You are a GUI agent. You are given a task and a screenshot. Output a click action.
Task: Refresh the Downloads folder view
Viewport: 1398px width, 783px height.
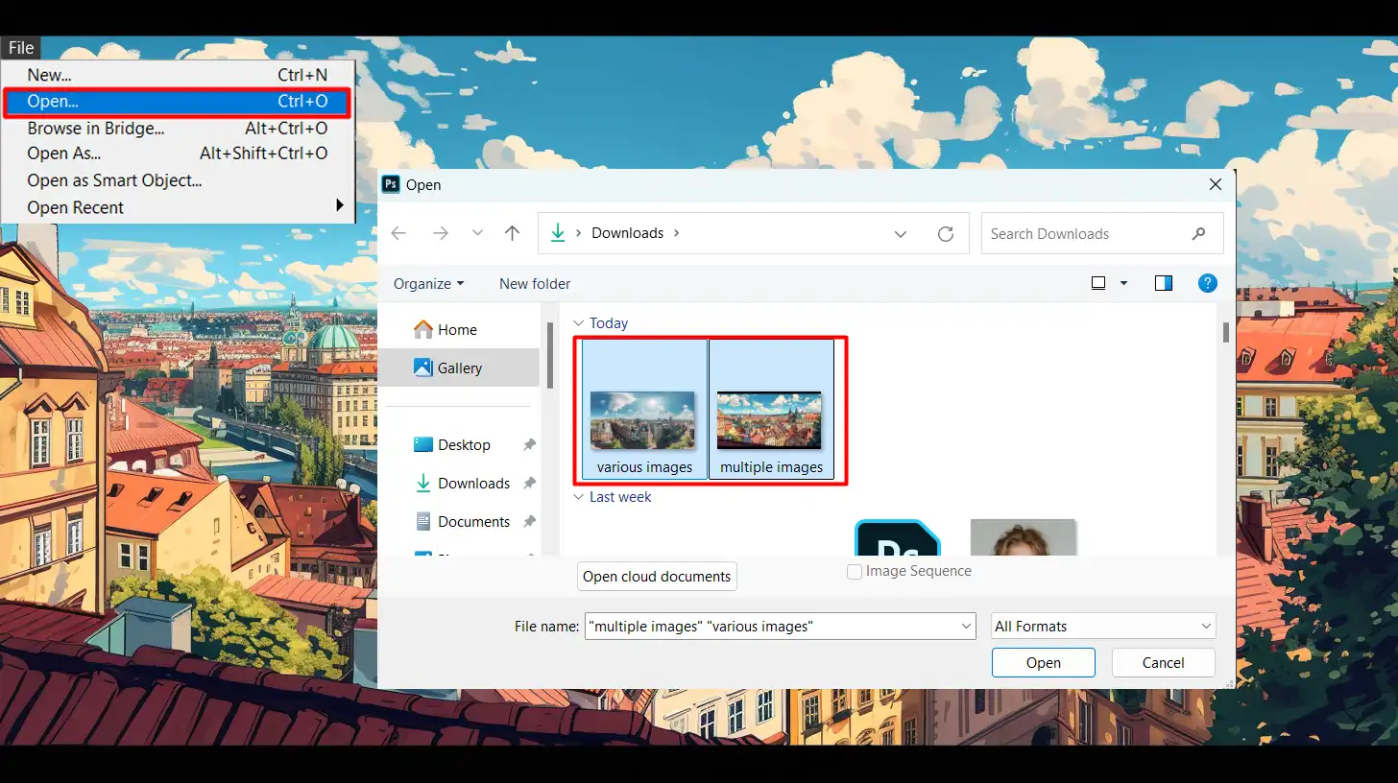pyautogui.click(x=946, y=233)
